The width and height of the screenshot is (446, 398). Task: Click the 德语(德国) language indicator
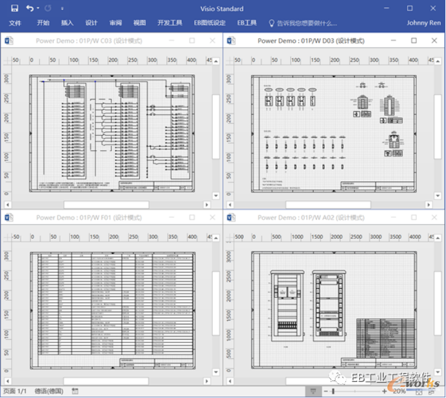tap(49, 391)
